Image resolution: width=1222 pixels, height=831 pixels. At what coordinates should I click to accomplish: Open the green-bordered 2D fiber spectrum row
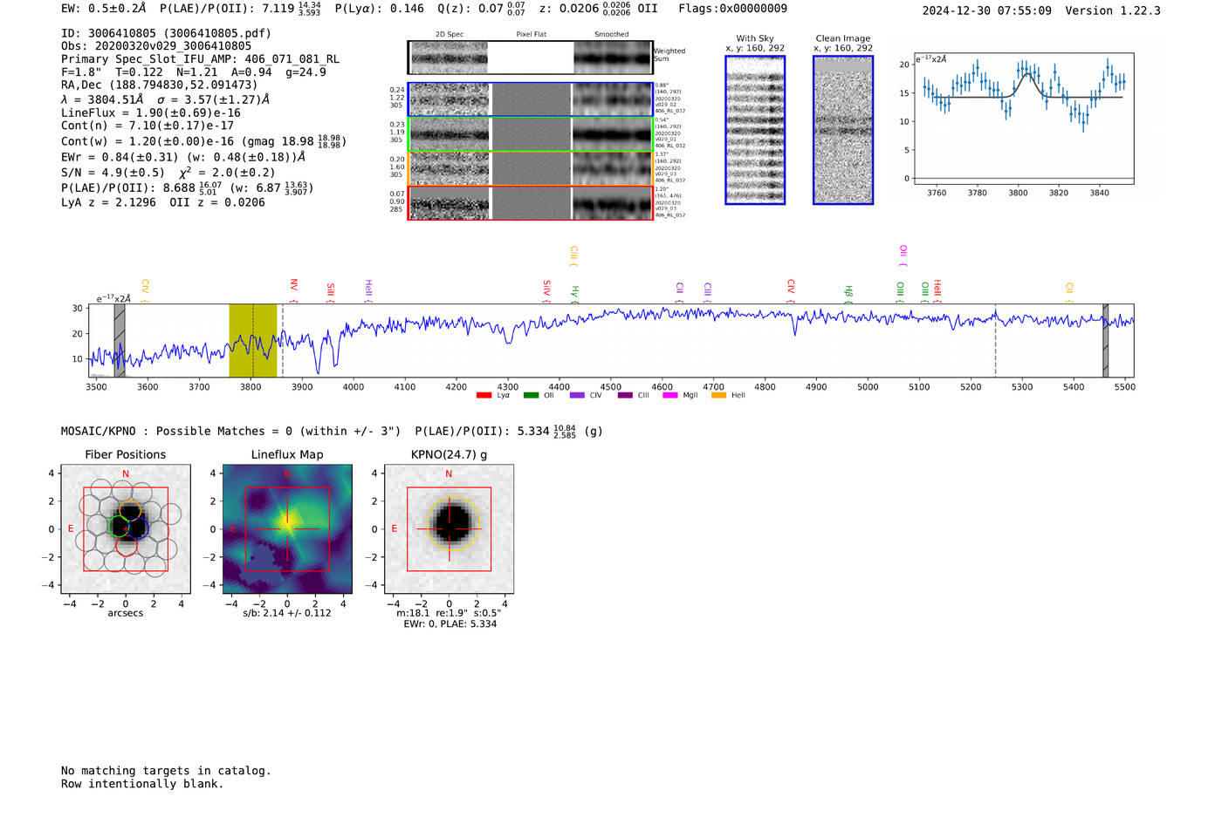tap(531, 134)
